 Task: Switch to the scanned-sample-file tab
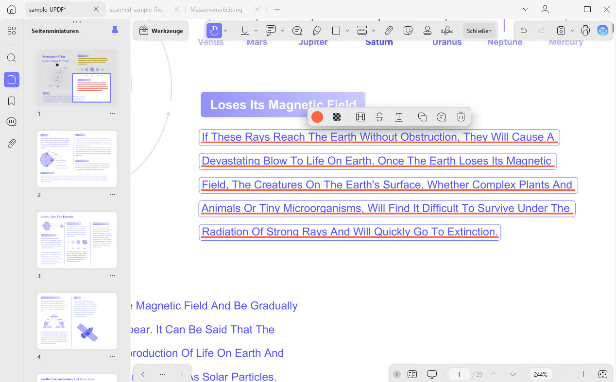[x=136, y=10]
